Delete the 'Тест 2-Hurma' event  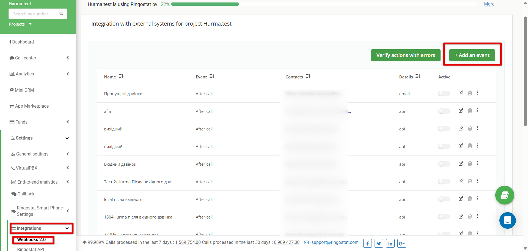point(470,181)
